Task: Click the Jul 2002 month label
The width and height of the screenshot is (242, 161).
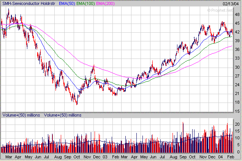Action: click(46, 157)
